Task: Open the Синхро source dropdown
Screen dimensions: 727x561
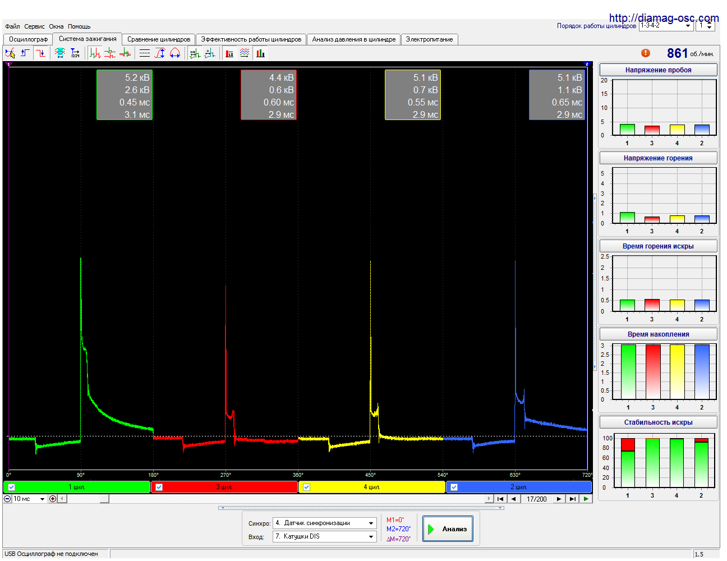Action: [325, 523]
